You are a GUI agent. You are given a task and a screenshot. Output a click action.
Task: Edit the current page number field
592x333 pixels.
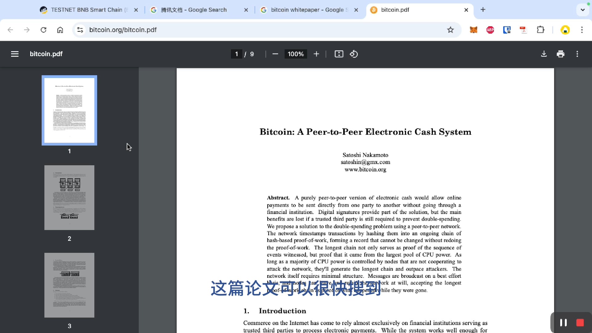[x=236, y=54]
